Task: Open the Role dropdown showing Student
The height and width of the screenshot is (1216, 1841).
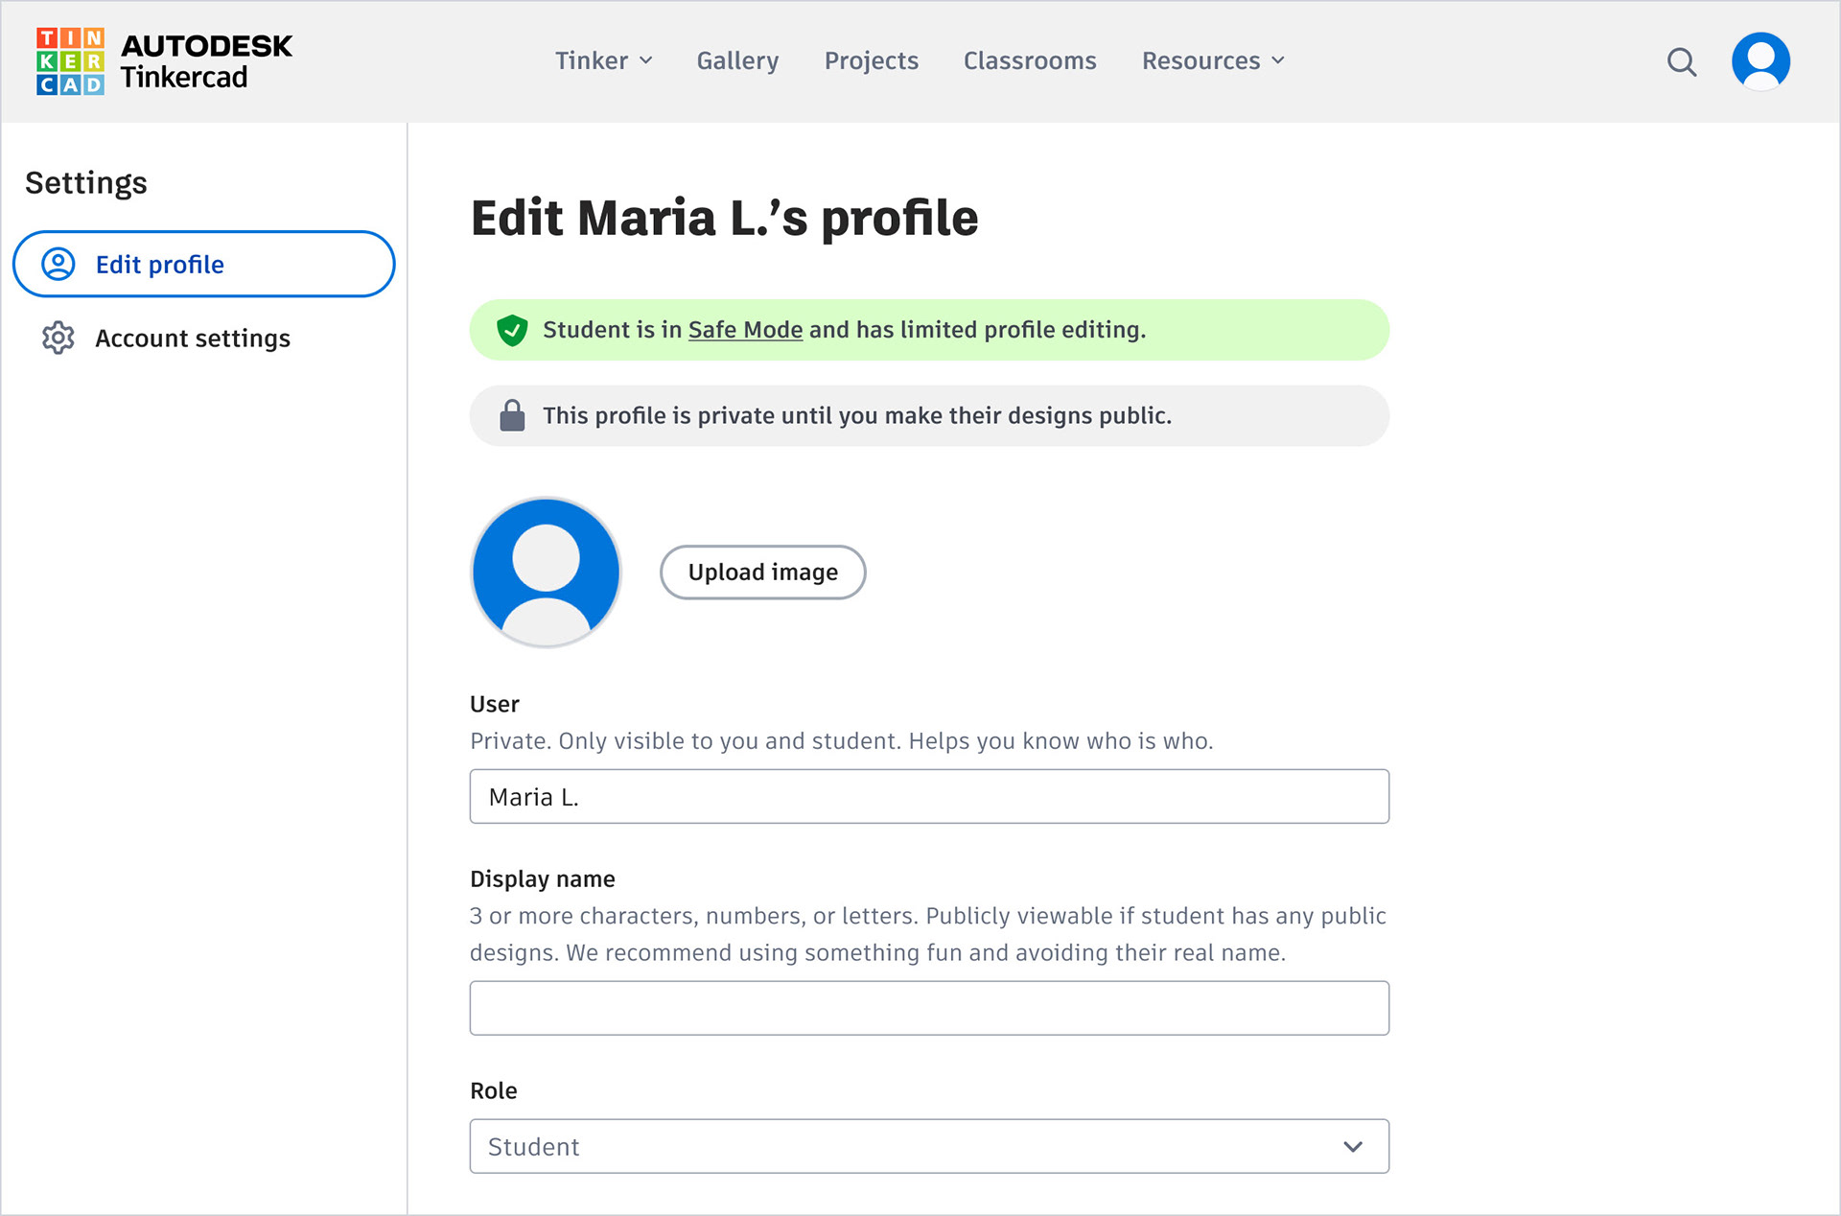Action: point(928,1146)
